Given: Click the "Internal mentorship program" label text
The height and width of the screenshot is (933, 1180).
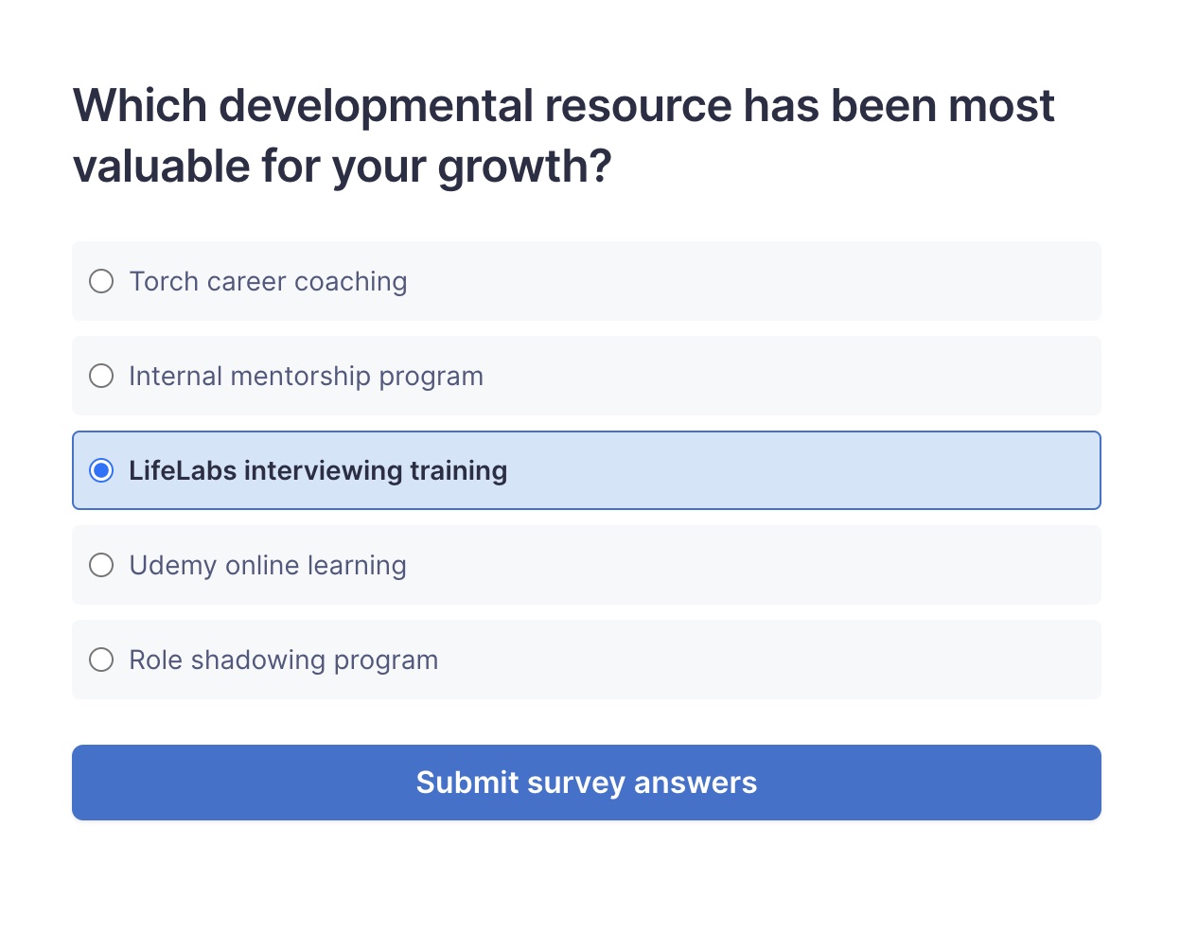Looking at the screenshot, I should (306, 376).
